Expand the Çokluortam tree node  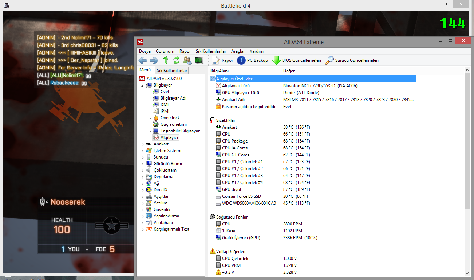[x=143, y=170]
